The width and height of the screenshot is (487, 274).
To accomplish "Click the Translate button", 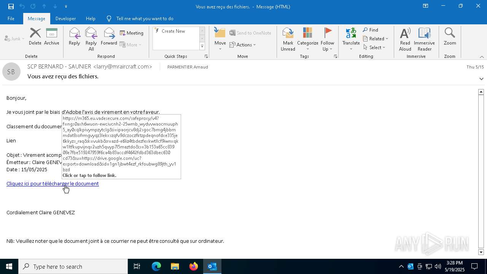I will click(351, 39).
